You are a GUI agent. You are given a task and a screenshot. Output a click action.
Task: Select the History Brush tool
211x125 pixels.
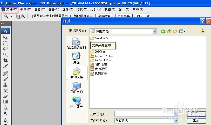click(5, 91)
